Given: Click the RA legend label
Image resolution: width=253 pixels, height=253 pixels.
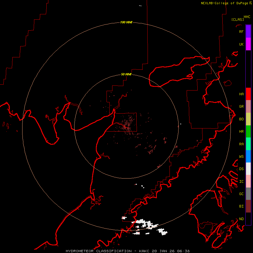Looking at the screenshot, I should point(241,144).
